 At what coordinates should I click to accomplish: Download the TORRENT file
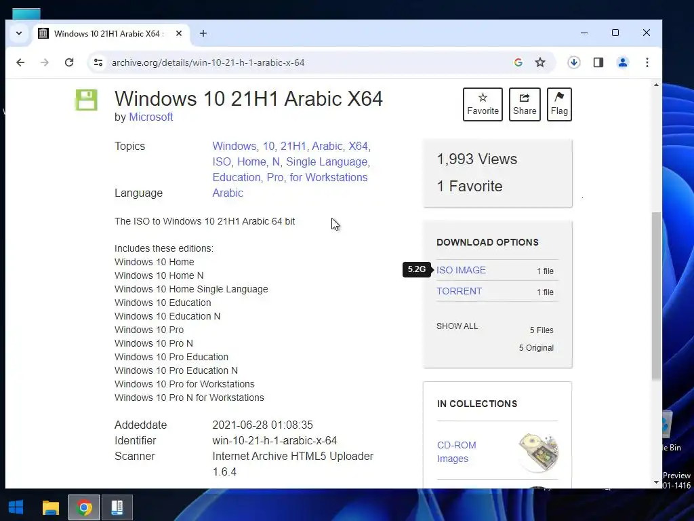(459, 292)
